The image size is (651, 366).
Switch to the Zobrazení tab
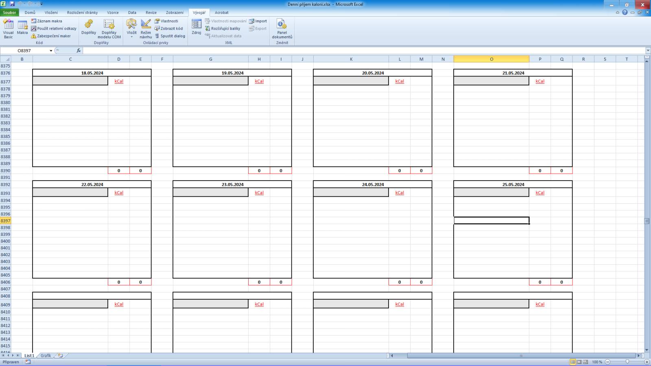click(175, 13)
